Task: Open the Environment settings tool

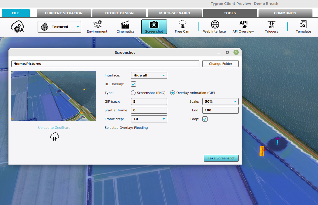Action: 97,27
